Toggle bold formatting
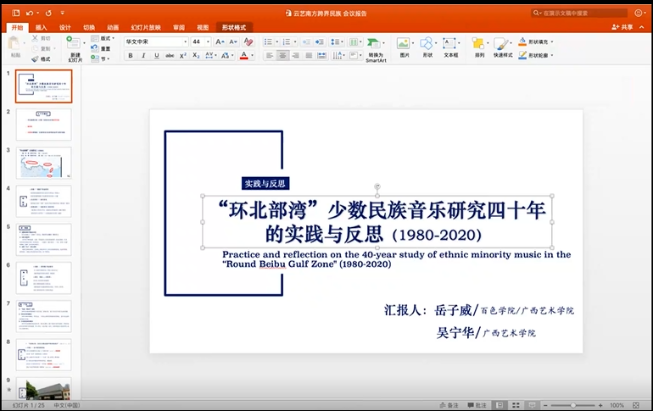This screenshot has width=653, height=411. click(131, 55)
